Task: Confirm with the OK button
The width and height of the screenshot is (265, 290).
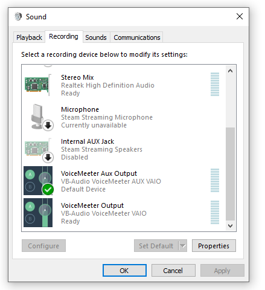Action: click(x=124, y=271)
